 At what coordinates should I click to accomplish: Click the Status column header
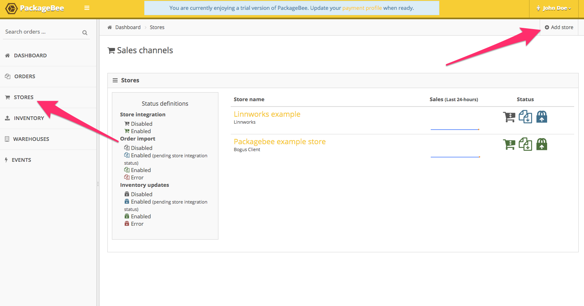click(x=525, y=100)
